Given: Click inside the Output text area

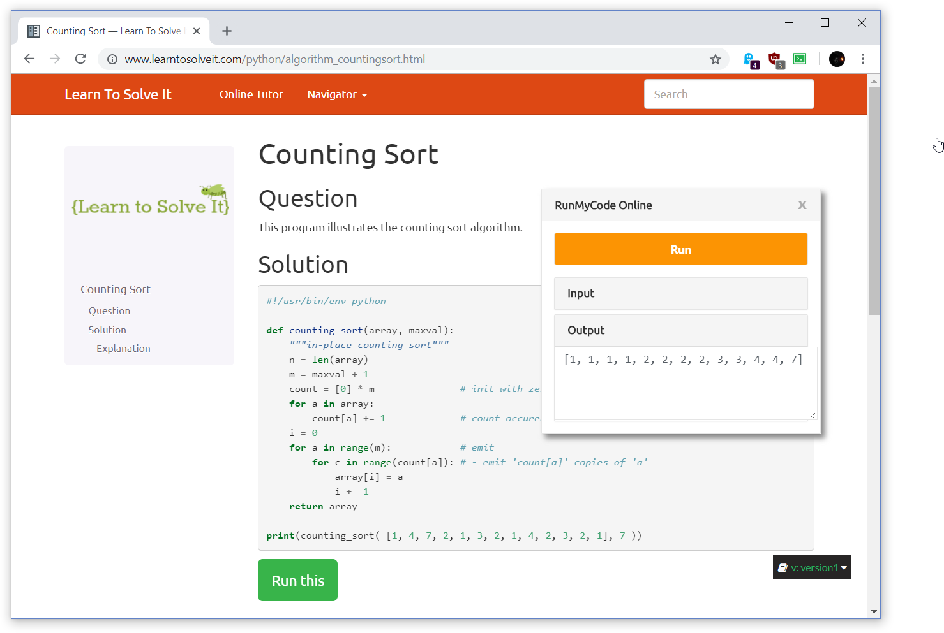Looking at the screenshot, I should point(686,383).
